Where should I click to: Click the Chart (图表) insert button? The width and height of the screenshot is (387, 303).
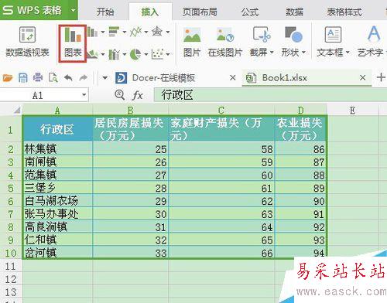(x=73, y=43)
